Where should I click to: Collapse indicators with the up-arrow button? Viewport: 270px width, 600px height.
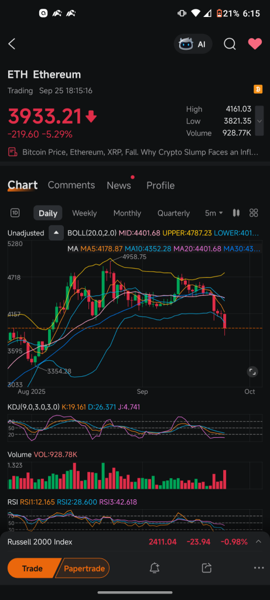[x=56, y=233]
